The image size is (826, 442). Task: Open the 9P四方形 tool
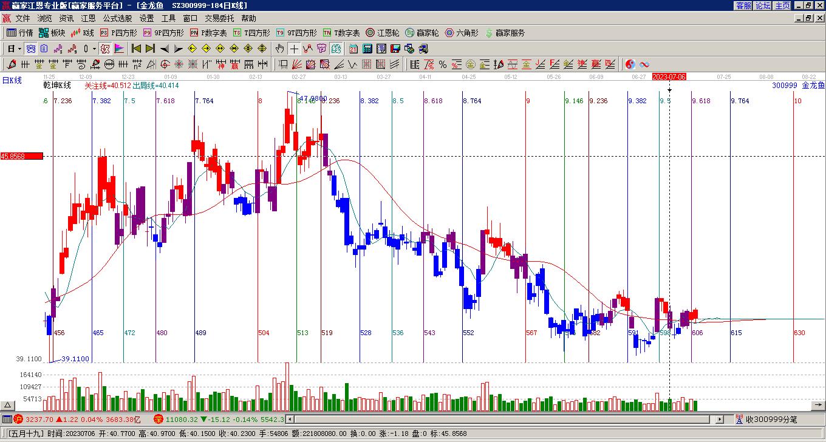pos(163,33)
